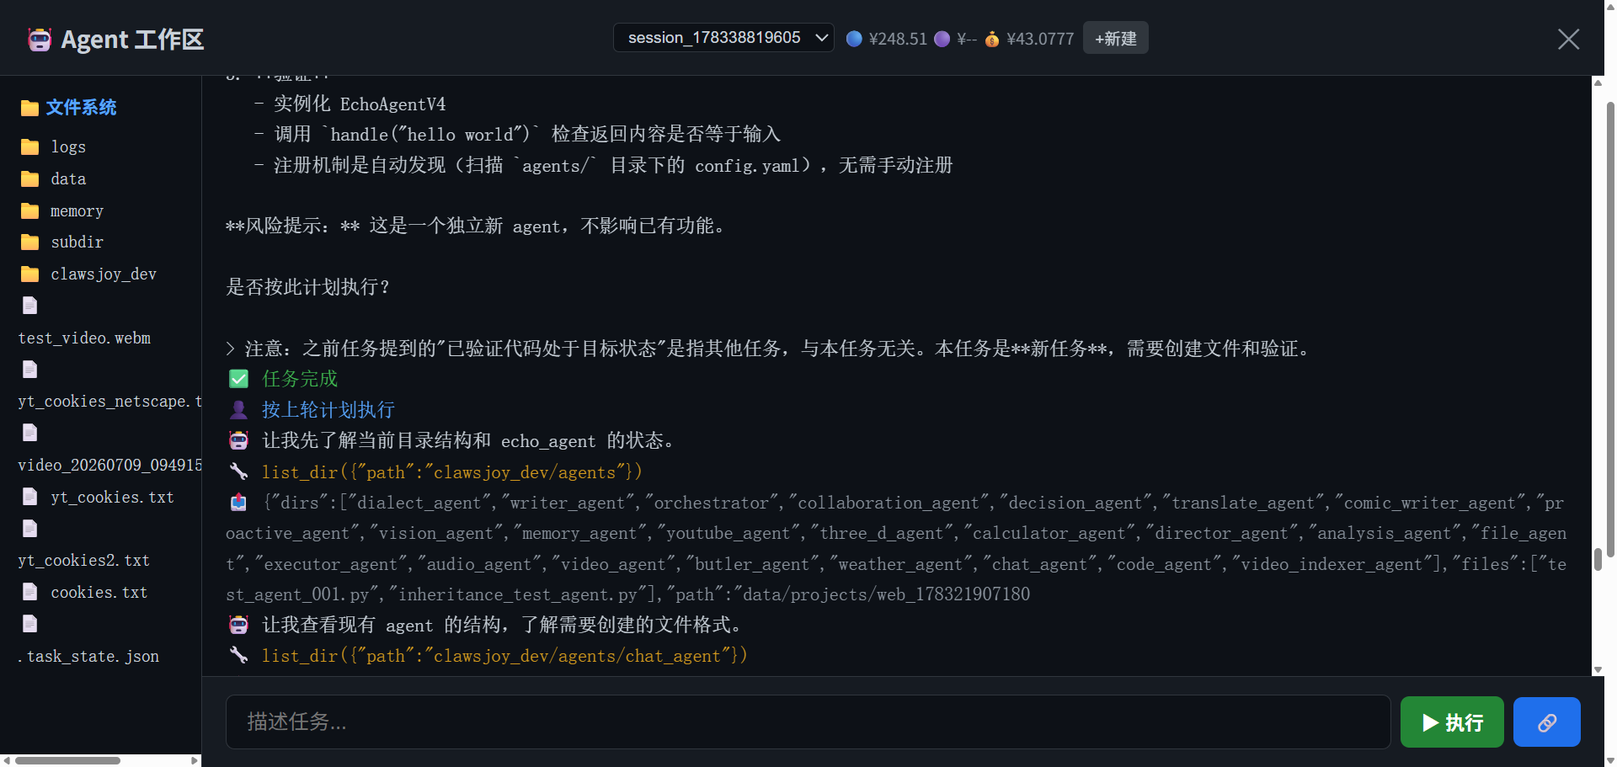Click the 是否按此计划执行 question text
Image resolution: width=1617 pixels, height=767 pixels.
308,287
